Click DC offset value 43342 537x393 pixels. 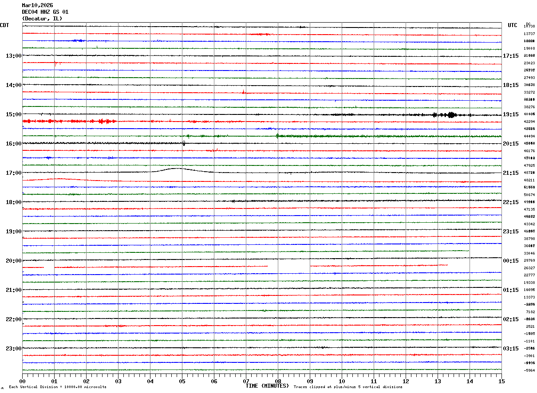[529, 224]
